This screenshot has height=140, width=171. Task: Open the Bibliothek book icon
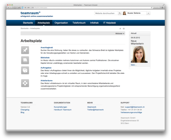pyautogui.click(x=25, y=60)
